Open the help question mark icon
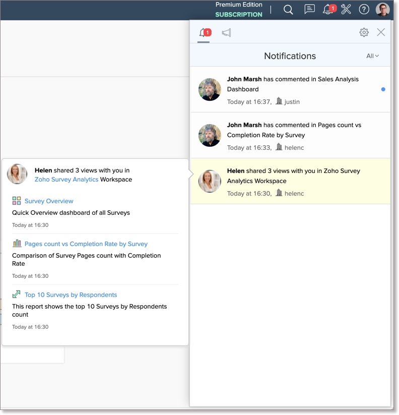 tap(364, 10)
